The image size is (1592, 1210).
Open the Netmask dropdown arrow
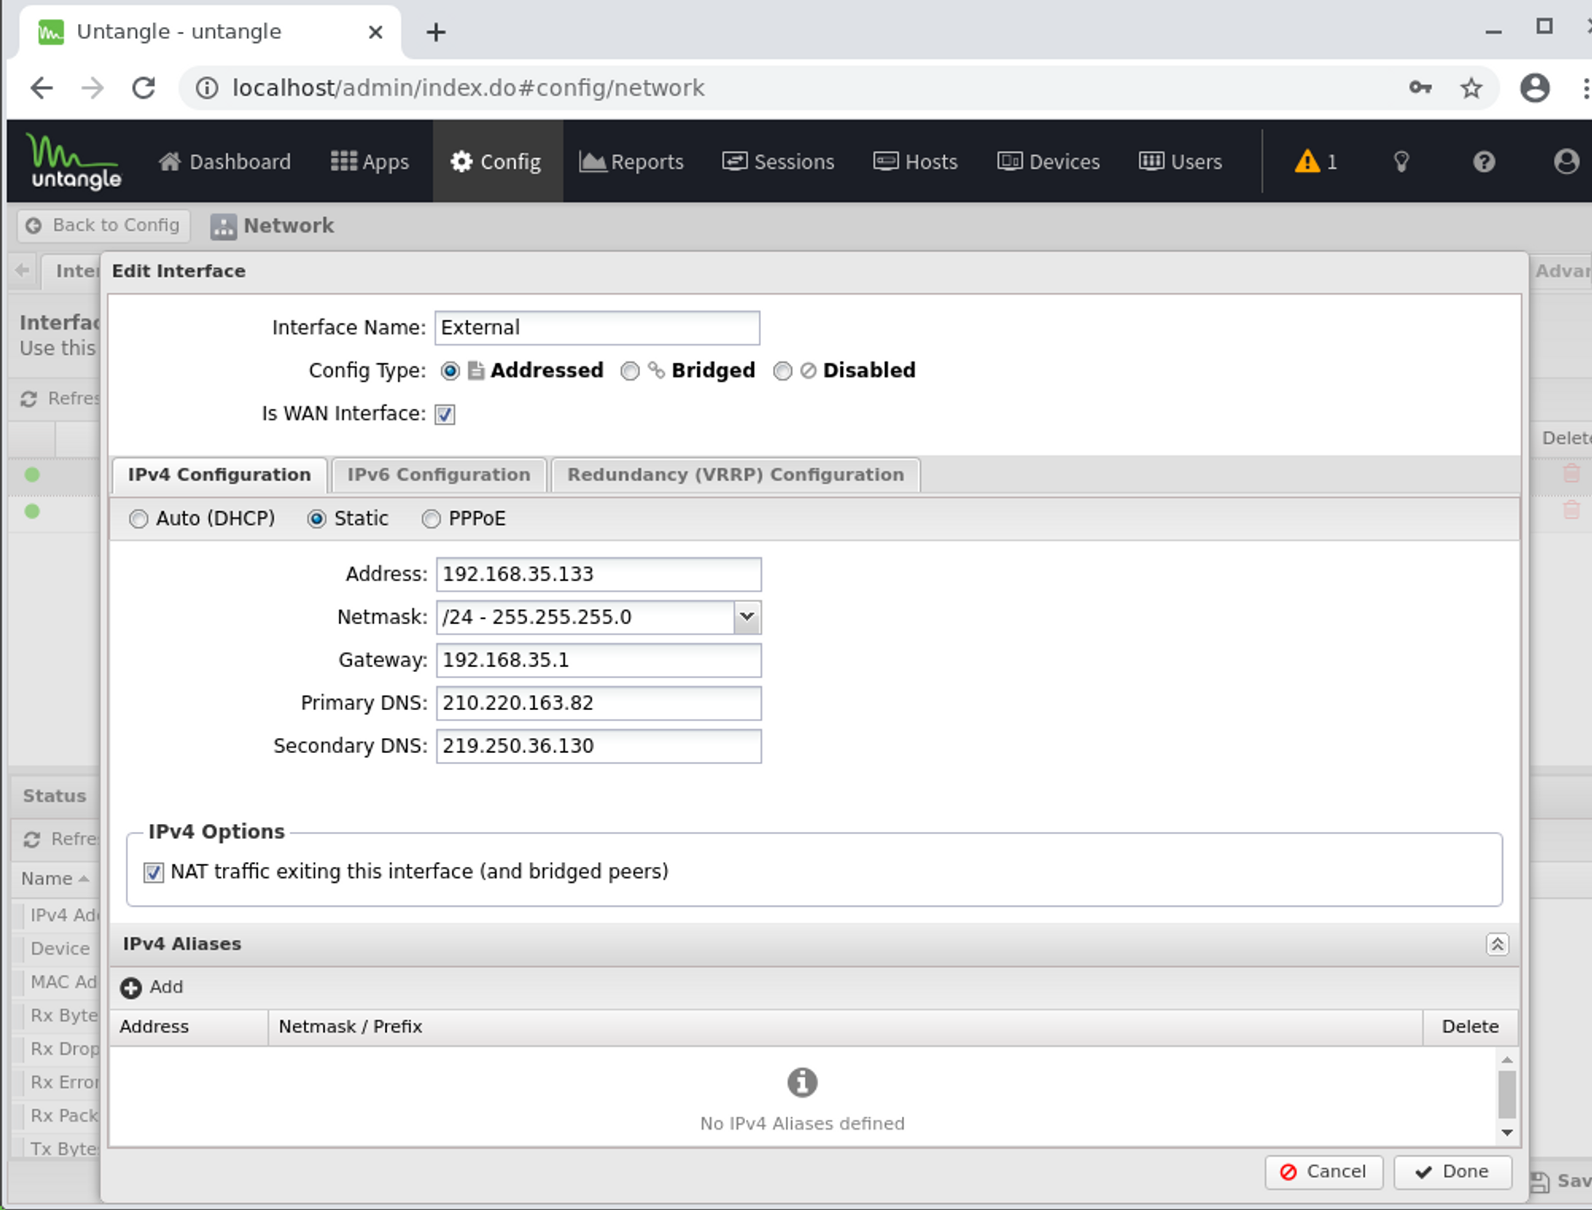pos(747,617)
